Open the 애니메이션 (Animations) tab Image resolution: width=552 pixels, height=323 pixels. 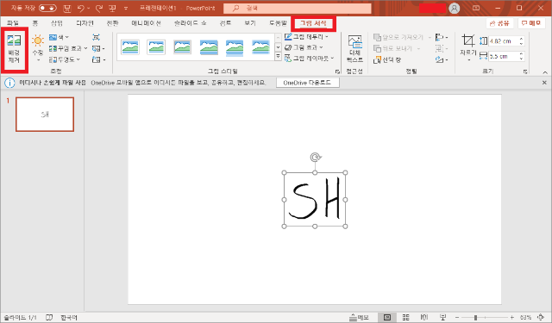pyautogui.click(x=146, y=23)
